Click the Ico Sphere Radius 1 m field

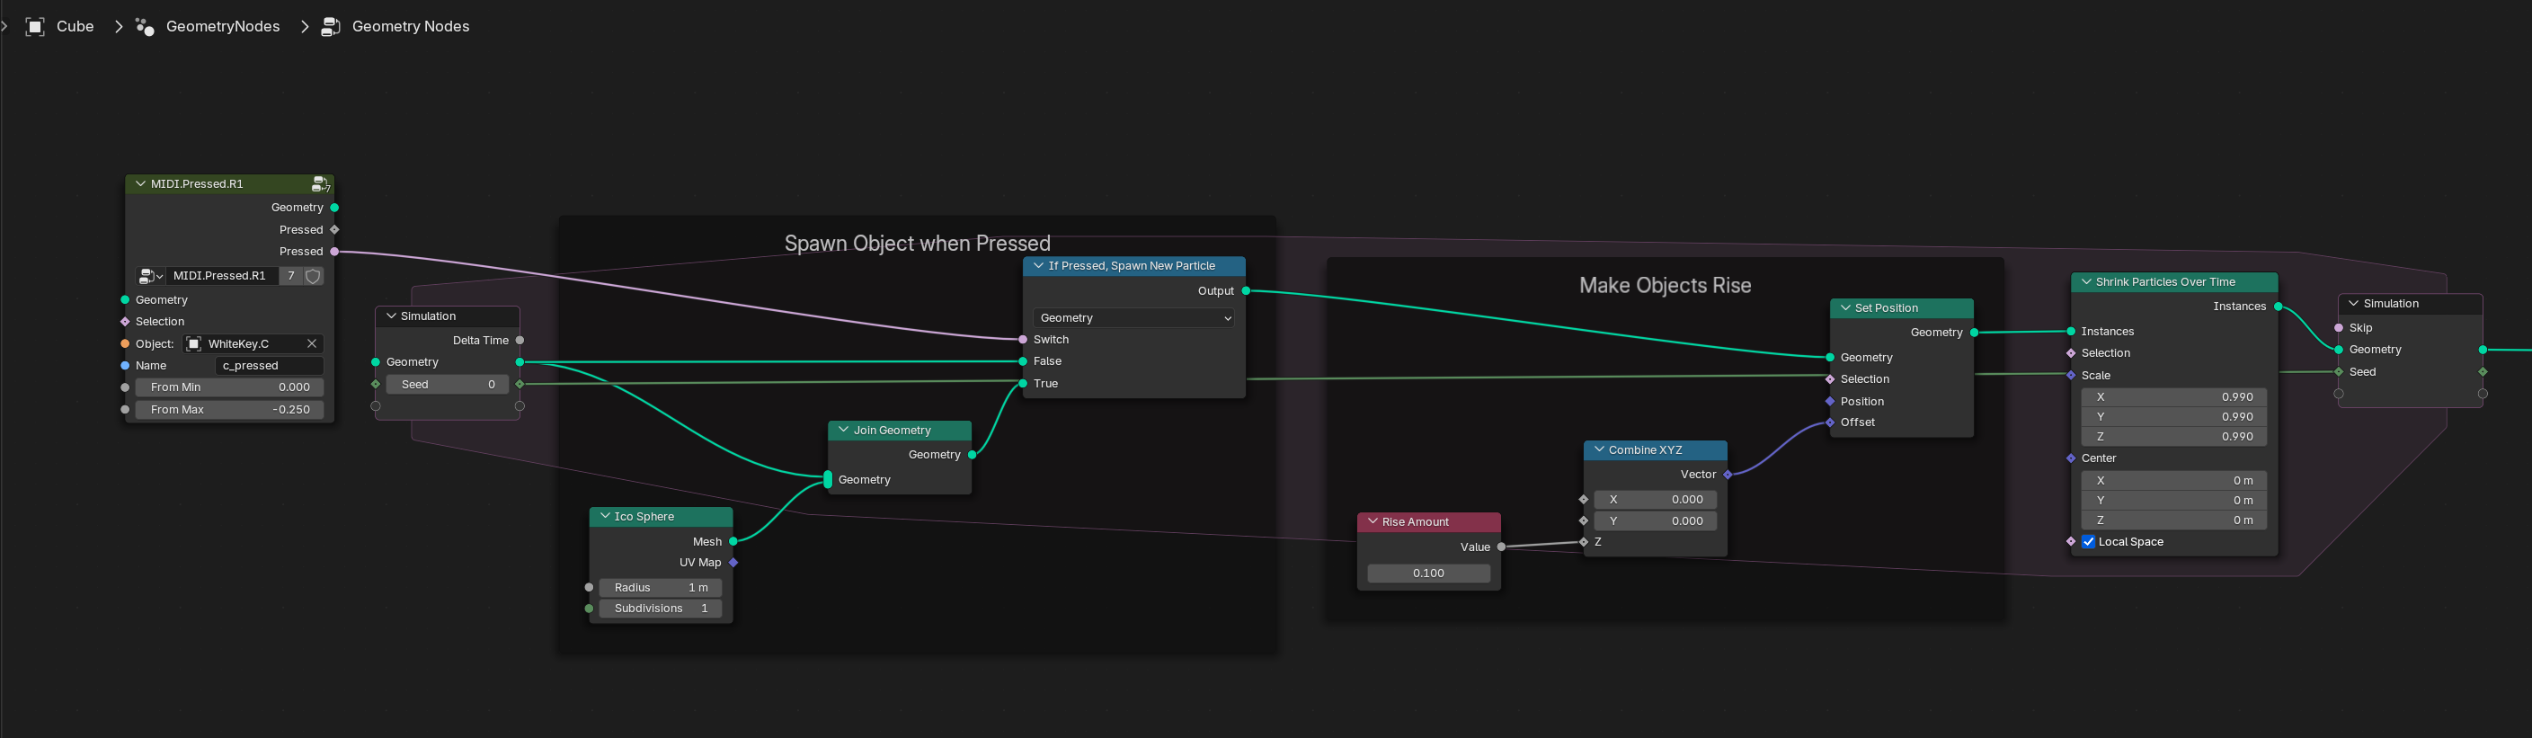661,588
